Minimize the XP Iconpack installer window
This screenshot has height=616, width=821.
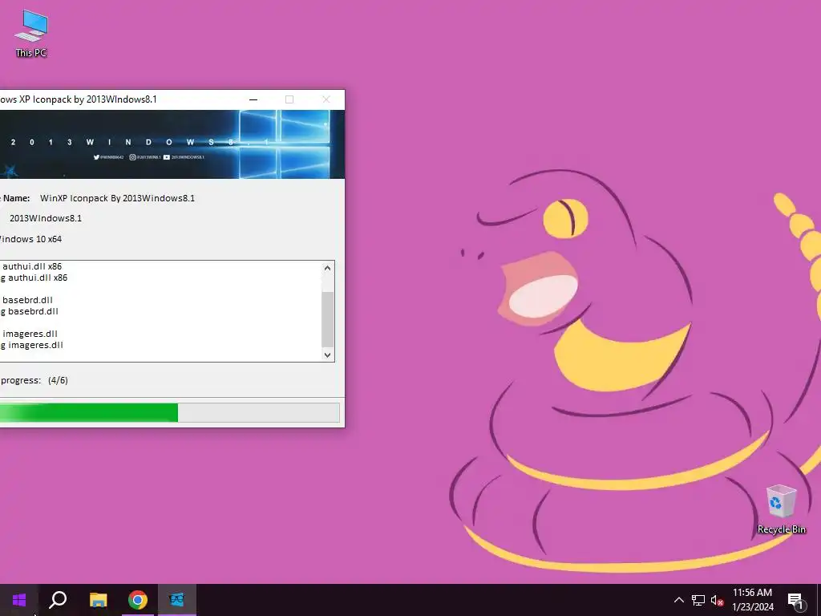(253, 99)
